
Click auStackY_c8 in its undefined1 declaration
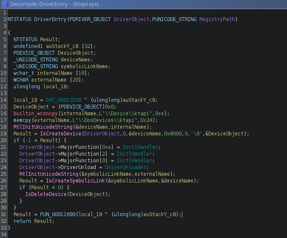pyautogui.click(x=62, y=46)
